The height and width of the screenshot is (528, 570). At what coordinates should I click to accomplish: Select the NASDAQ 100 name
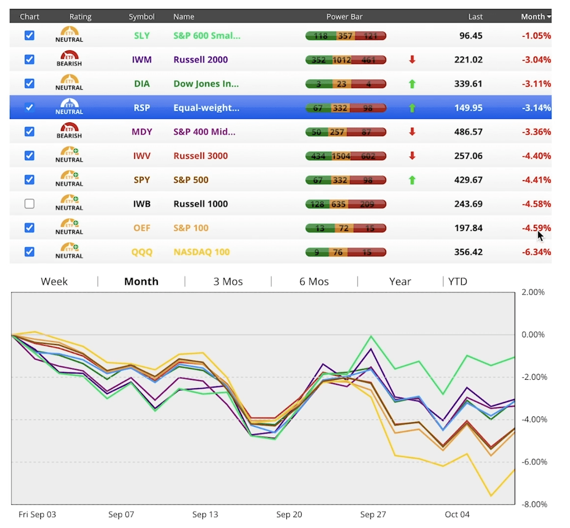201,252
